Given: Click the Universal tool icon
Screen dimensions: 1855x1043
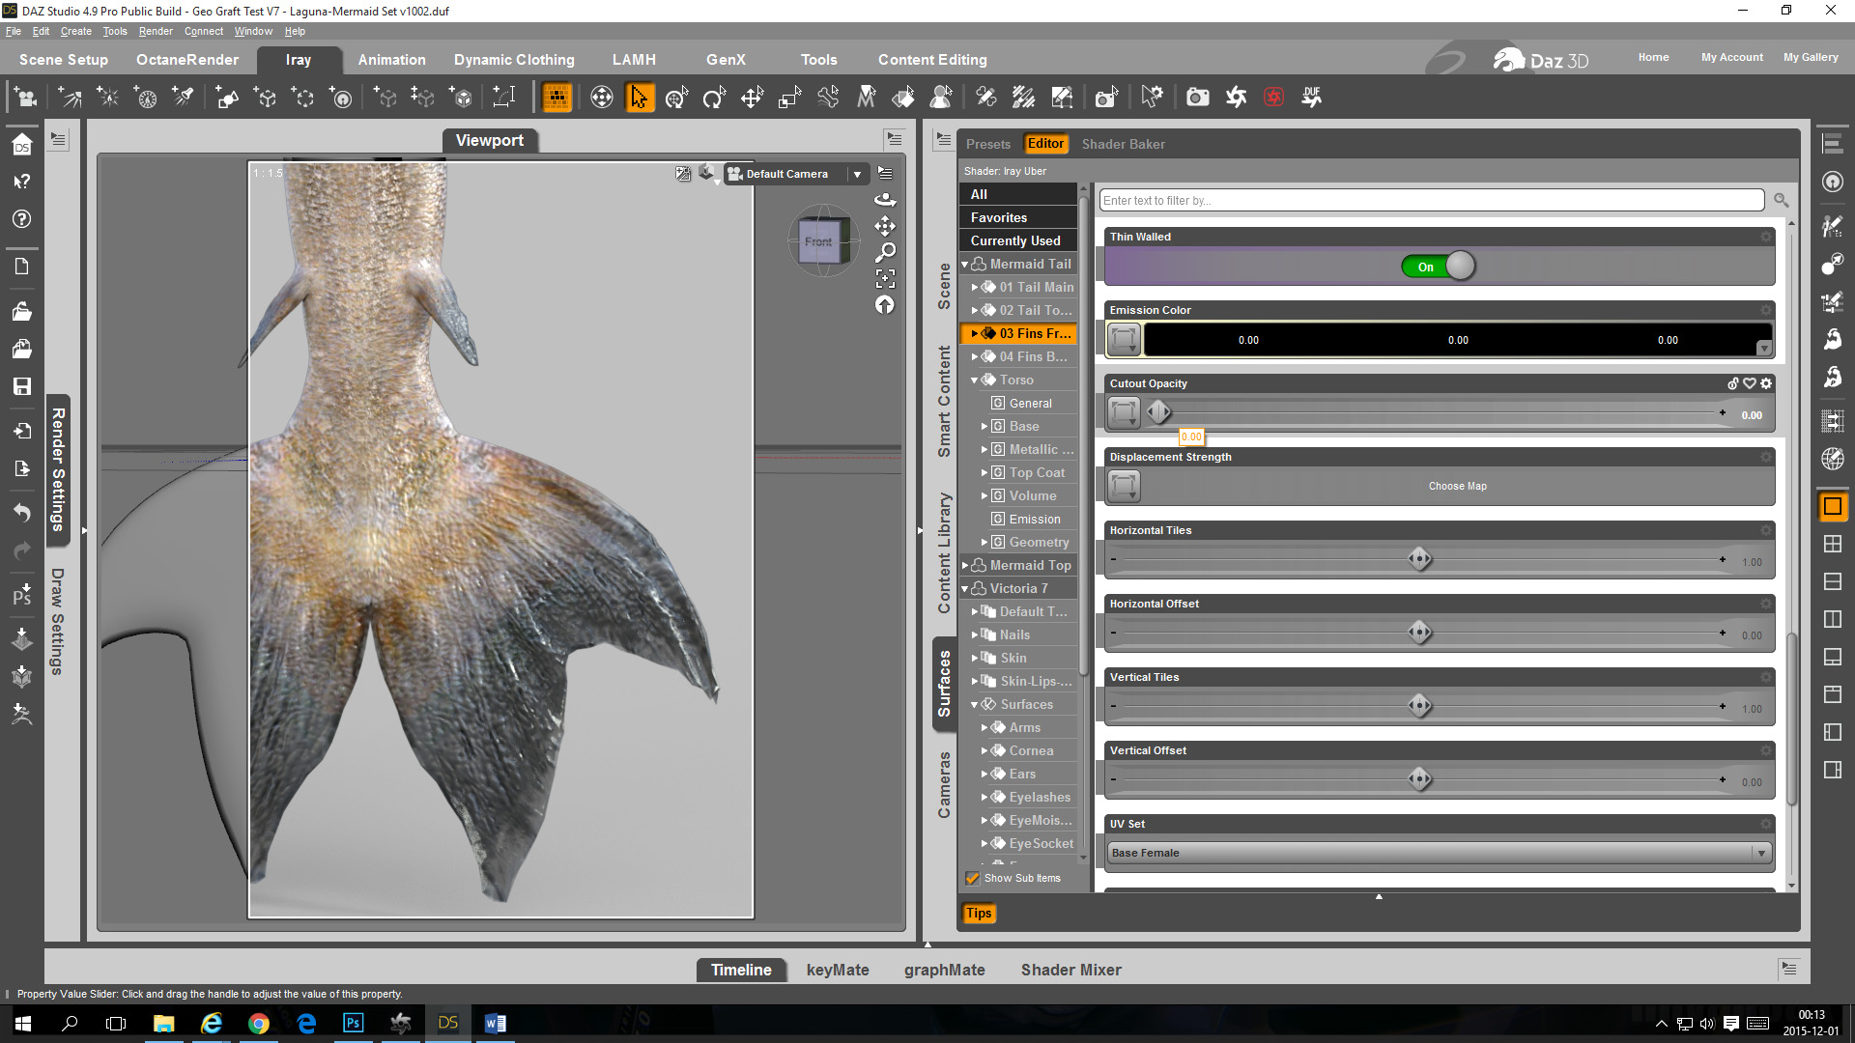Looking at the screenshot, I should pos(676,98).
